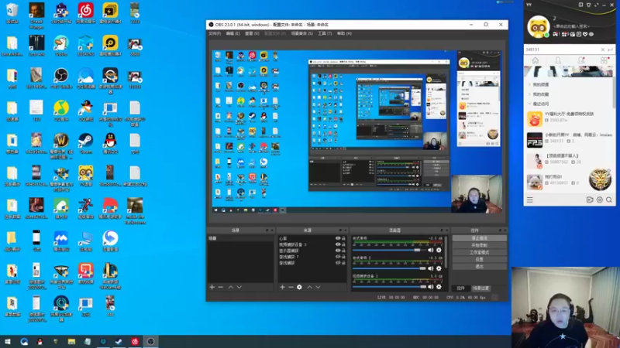Click the 开始录制 start recording button

click(x=479, y=245)
